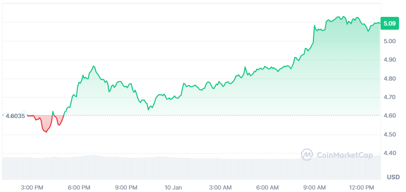Click the USD currency label
406x192 pixels.
tap(393, 177)
